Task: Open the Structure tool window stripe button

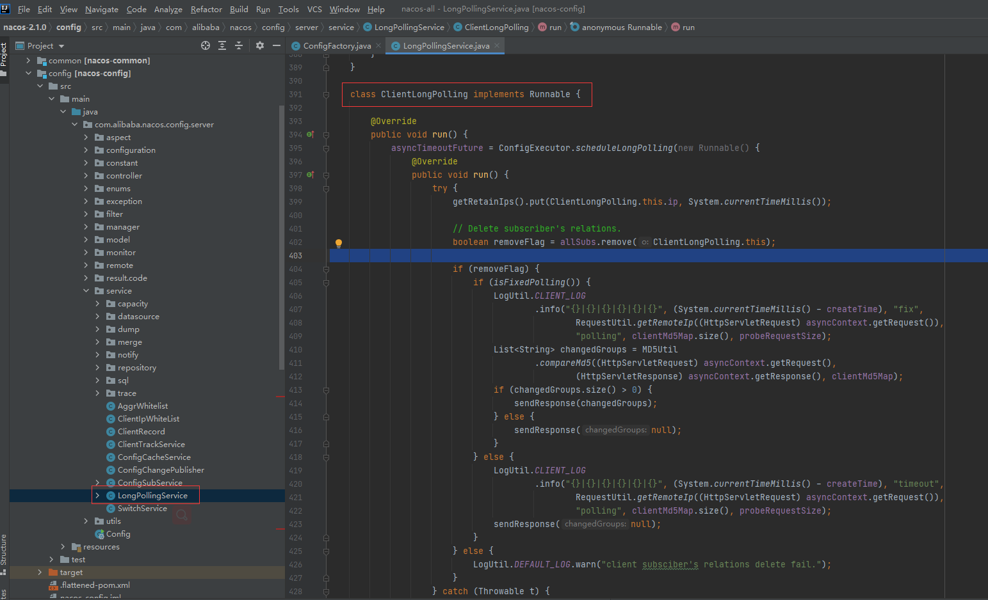Action: pyautogui.click(x=4, y=554)
